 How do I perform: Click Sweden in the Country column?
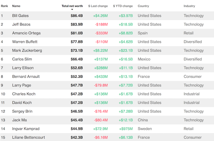click(145, 129)
